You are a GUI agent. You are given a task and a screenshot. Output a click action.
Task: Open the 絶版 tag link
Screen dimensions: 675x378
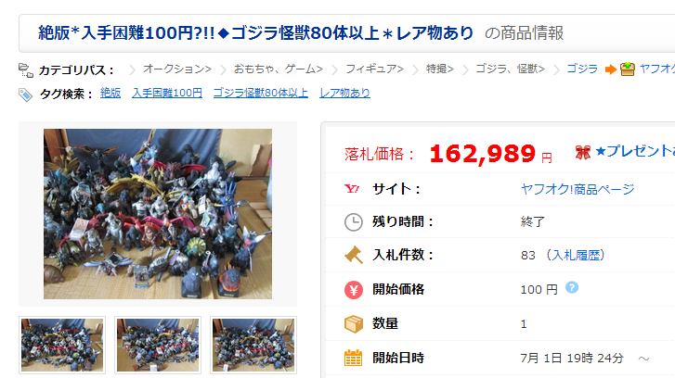[x=110, y=93]
